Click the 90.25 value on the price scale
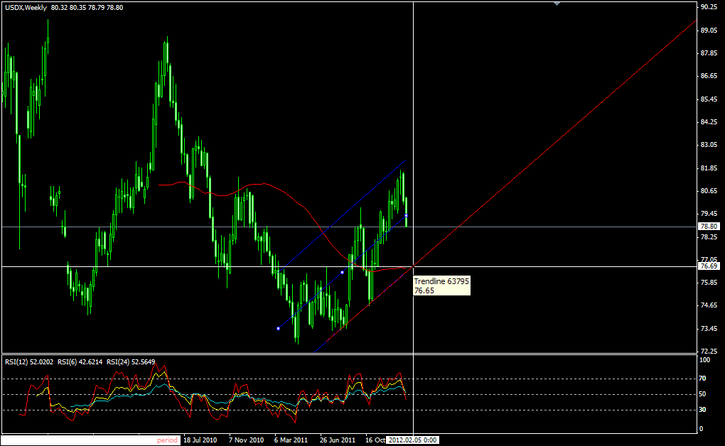The width and height of the screenshot is (725, 446). click(x=709, y=6)
